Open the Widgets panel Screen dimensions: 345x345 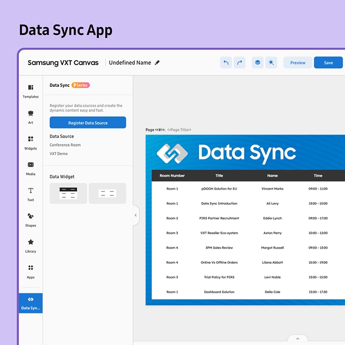click(x=31, y=142)
